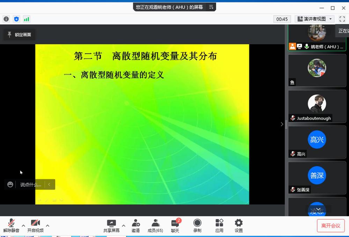Open the Apps (应用) icon
Viewport: 349px width, 237px height.
pyautogui.click(x=219, y=226)
